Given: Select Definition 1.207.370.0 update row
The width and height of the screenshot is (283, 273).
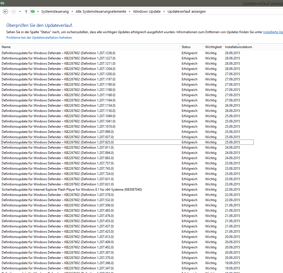Looking at the screenshot, I should 127,258.
